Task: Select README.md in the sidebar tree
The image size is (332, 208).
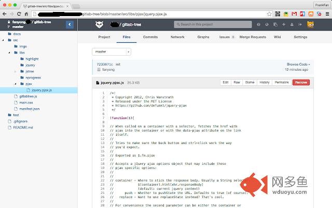Action: click(23, 127)
